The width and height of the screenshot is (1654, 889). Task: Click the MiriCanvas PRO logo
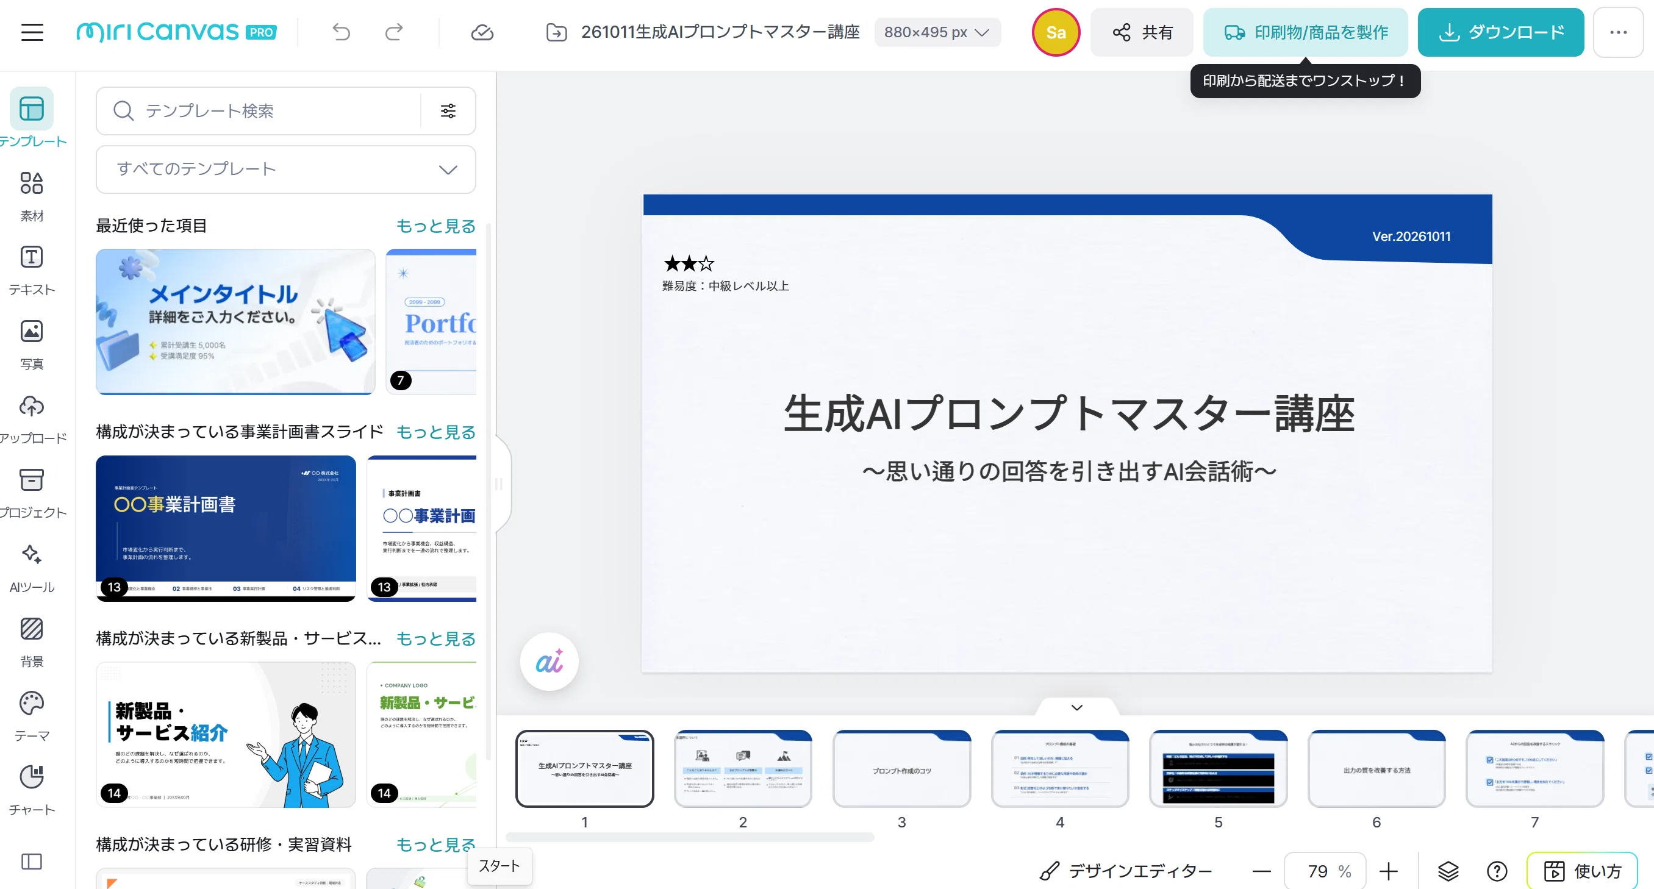(x=177, y=32)
